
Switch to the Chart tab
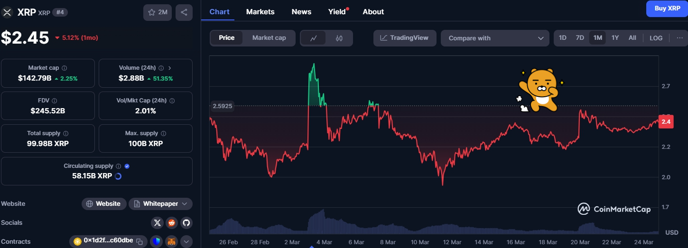point(220,11)
